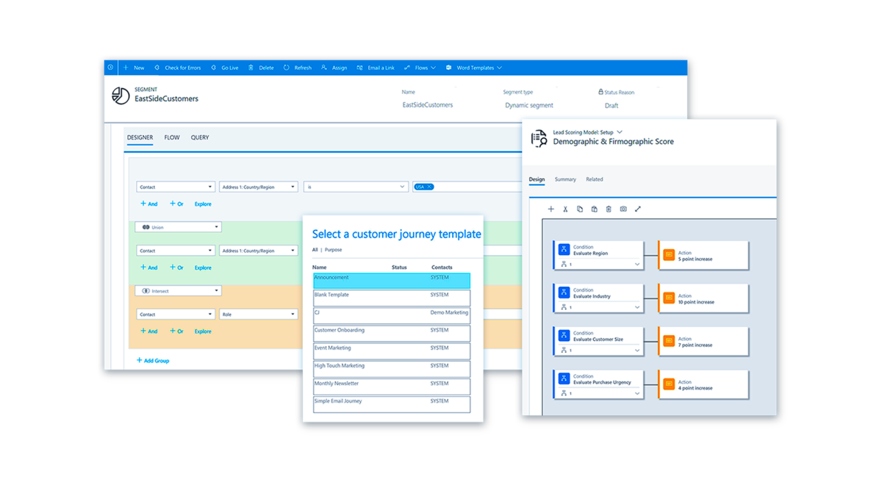The image size is (882, 496).
Task: Take a snapshot using the camera icon
Action: (623, 209)
